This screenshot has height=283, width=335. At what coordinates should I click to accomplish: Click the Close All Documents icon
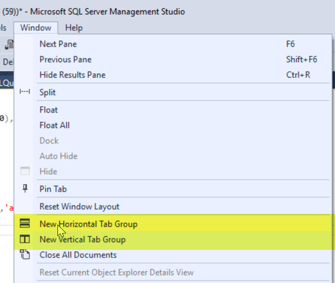pyautogui.click(x=25, y=255)
